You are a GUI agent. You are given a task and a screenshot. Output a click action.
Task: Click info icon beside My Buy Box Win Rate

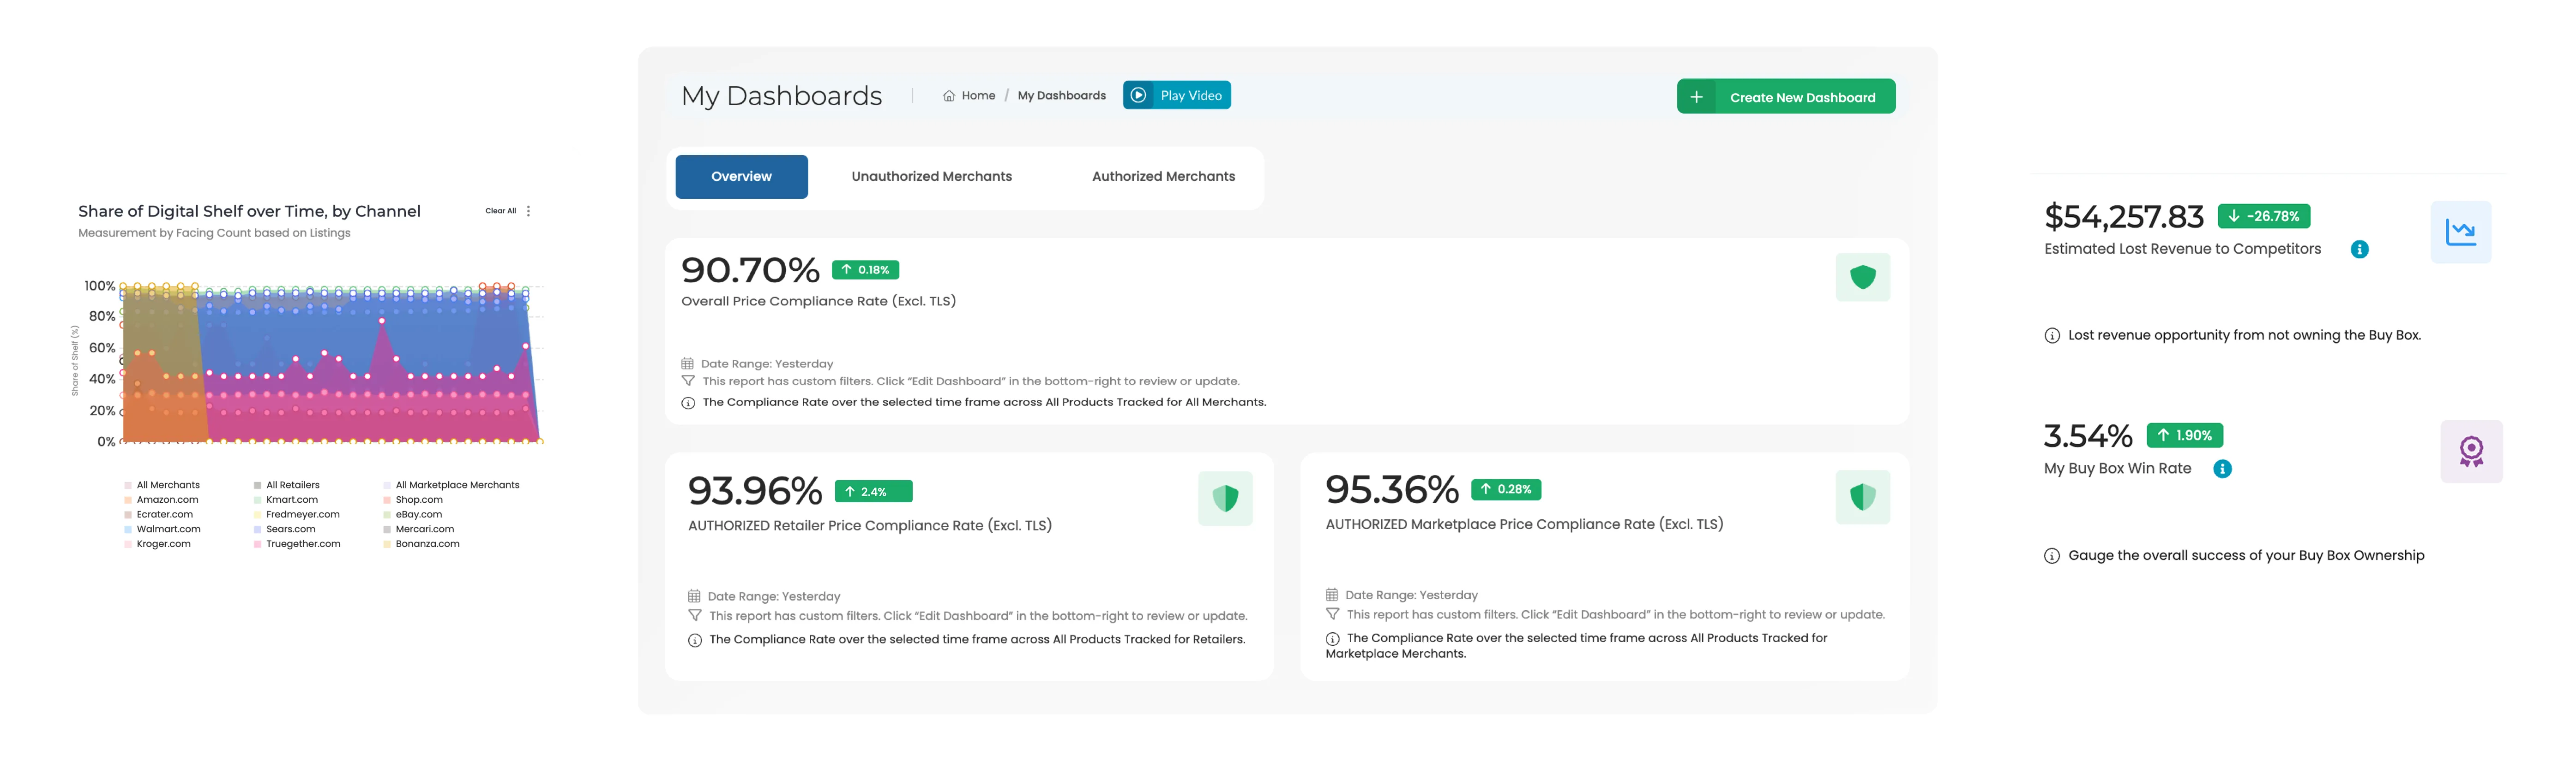tap(2222, 470)
